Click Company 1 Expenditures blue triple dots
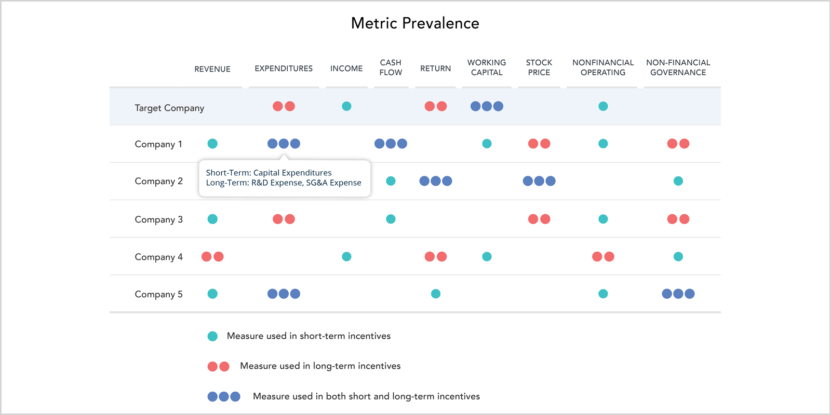The height and width of the screenshot is (415, 831). tap(284, 144)
